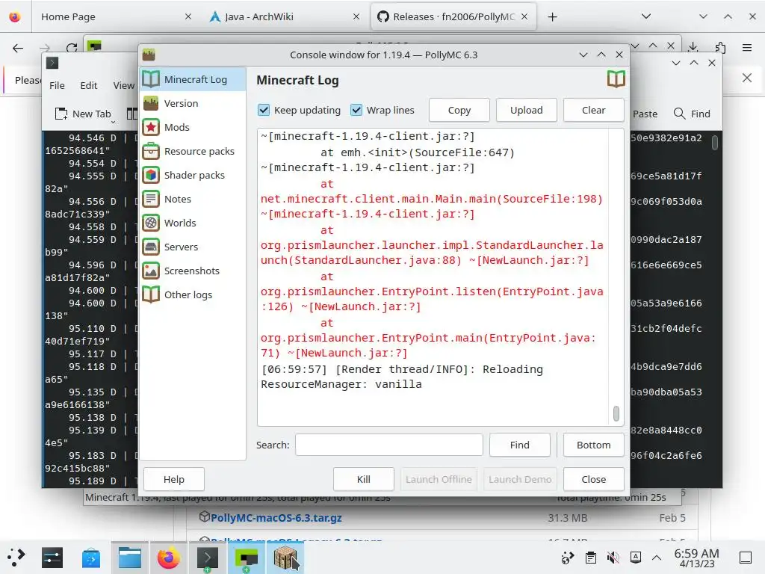
Task: Open New Tab dropdown arrow in Konsole
Action: 114,122
